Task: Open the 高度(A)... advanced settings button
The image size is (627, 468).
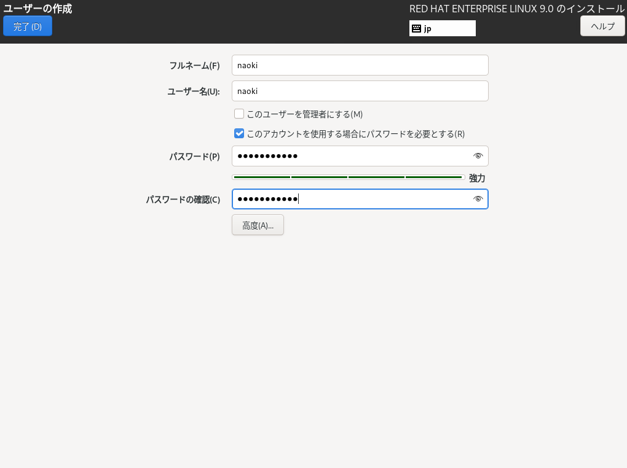Action: pyautogui.click(x=258, y=225)
